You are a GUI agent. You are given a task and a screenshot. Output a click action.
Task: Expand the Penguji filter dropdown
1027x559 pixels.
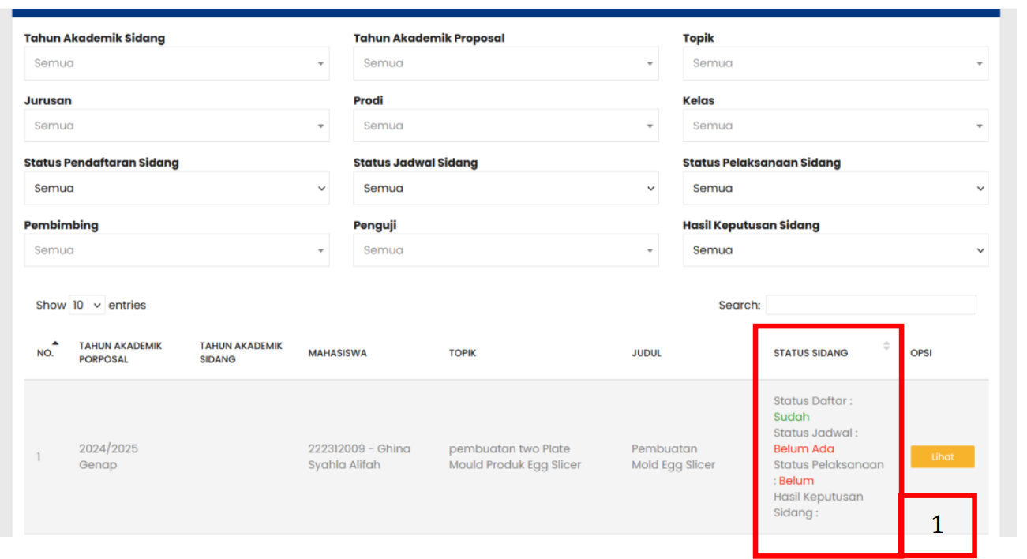(505, 250)
